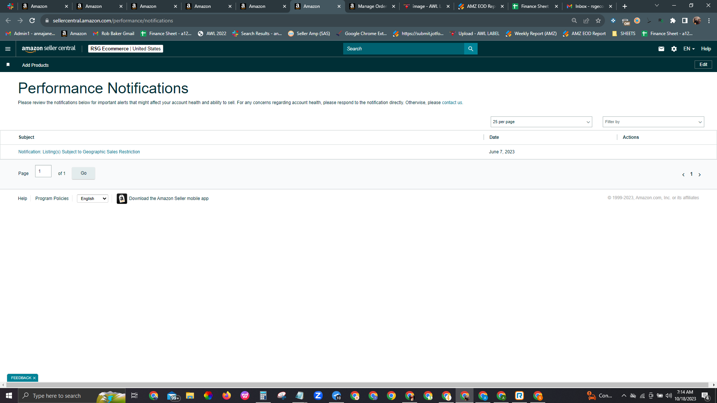Go to the previous page arrow
Image resolution: width=717 pixels, height=403 pixels.
click(683, 175)
